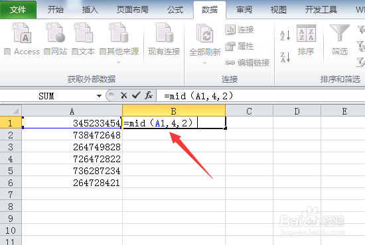Screen dimensions: 365x245
Task: Click cell containing 726472822
Action: (72, 159)
